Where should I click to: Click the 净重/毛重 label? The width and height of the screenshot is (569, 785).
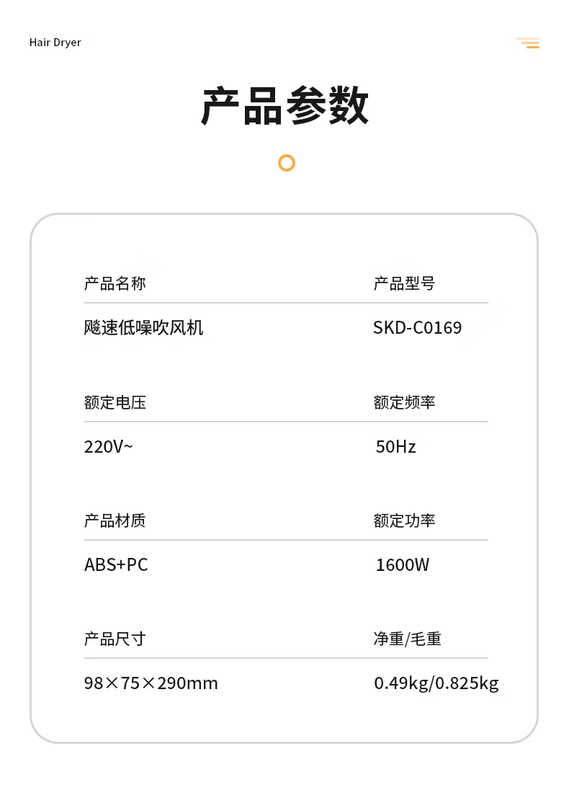[x=408, y=639]
